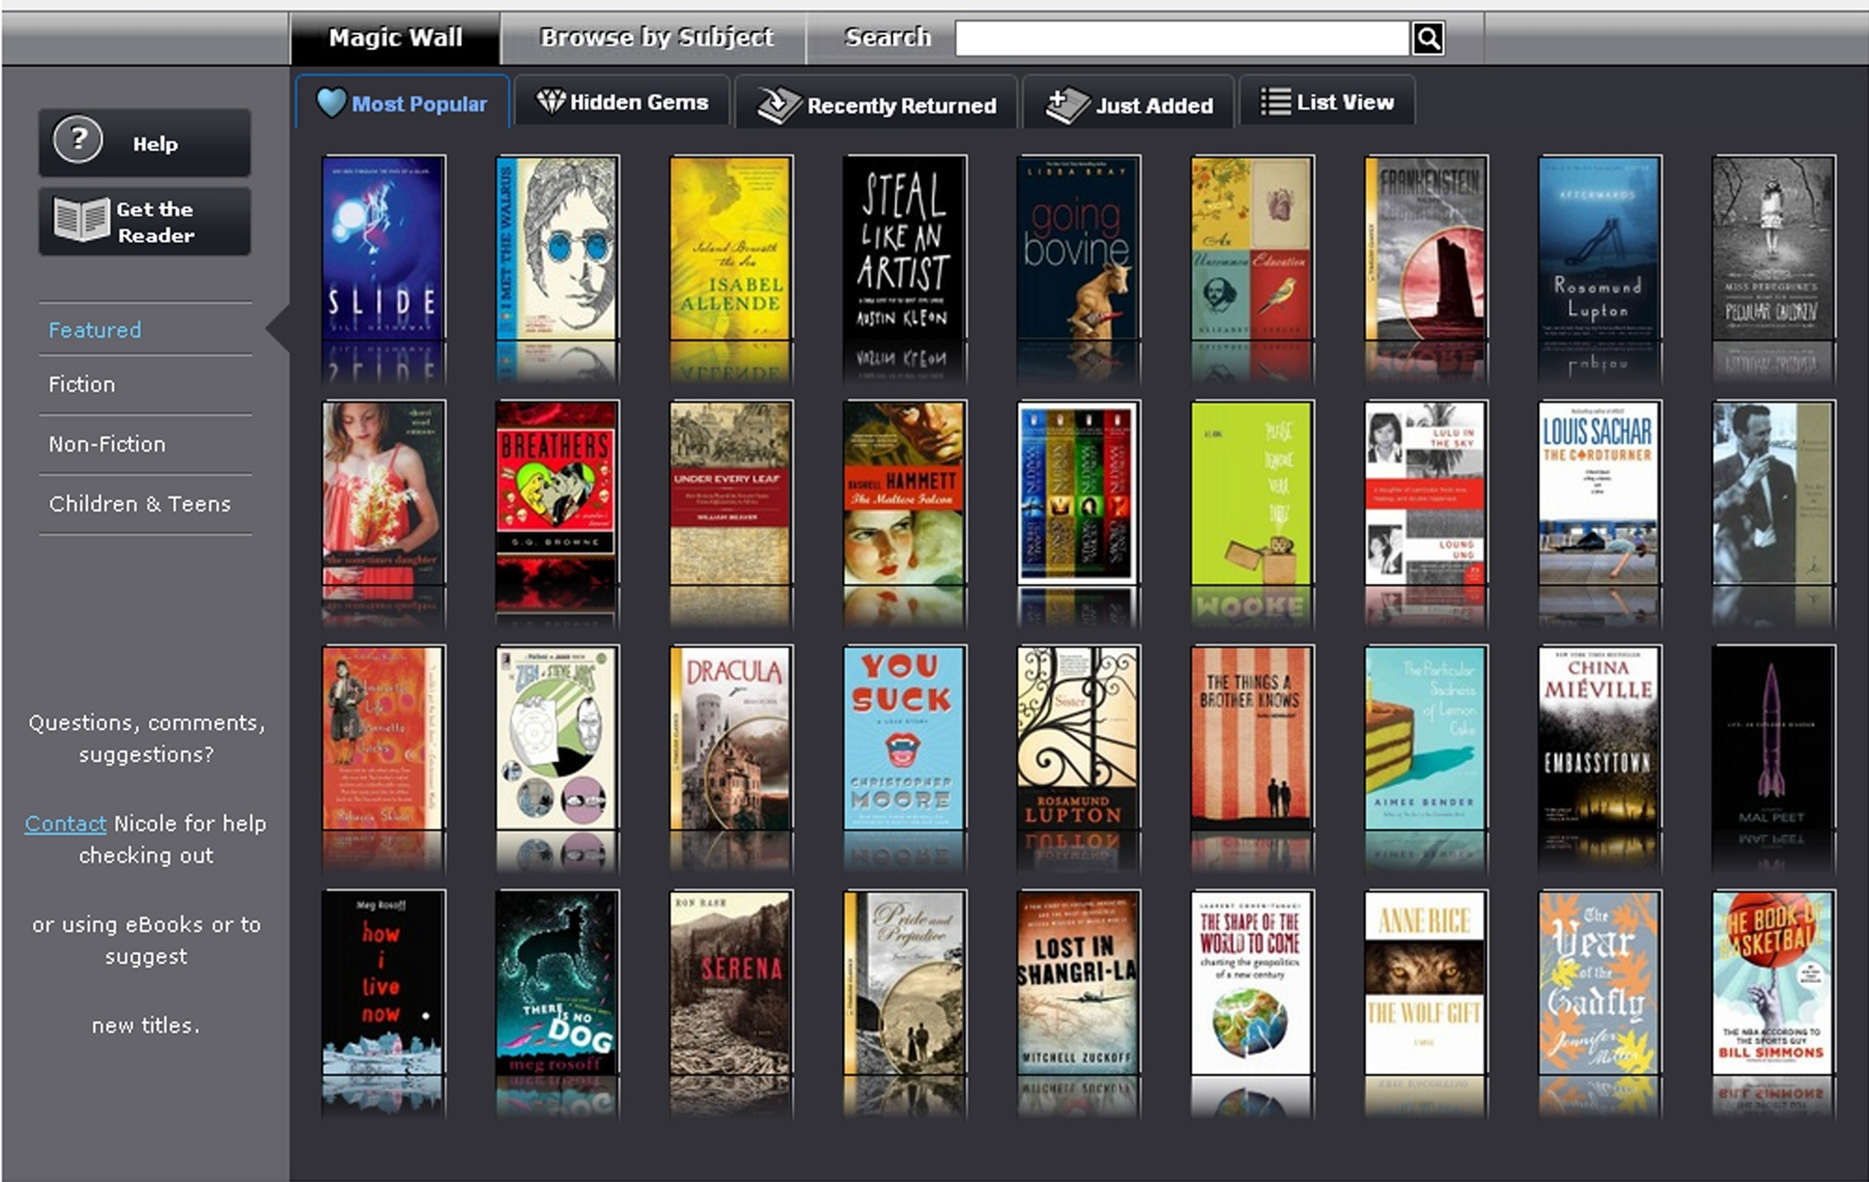Viewport: 1869px width, 1182px height.
Task: Switch to the Hidden Gems tab
Action: [622, 101]
